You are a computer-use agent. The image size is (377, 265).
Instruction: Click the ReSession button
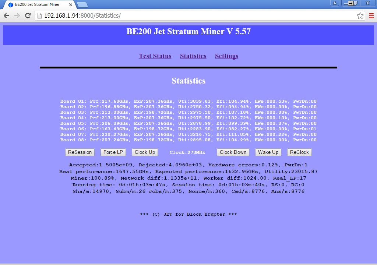(x=80, y=152)
